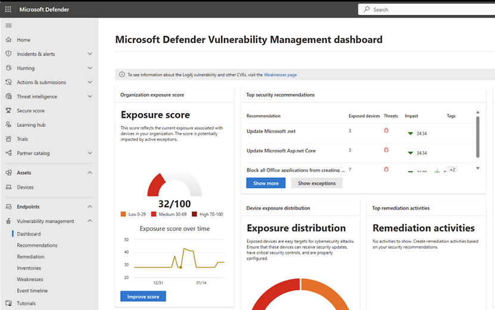
Task: Click the Improve score button
Action: (x=143, y=296)
